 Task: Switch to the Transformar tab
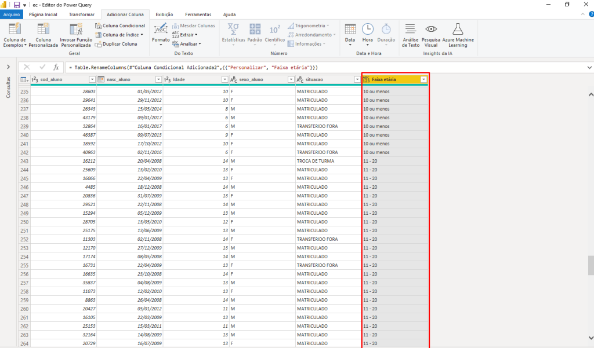point(81,14)
